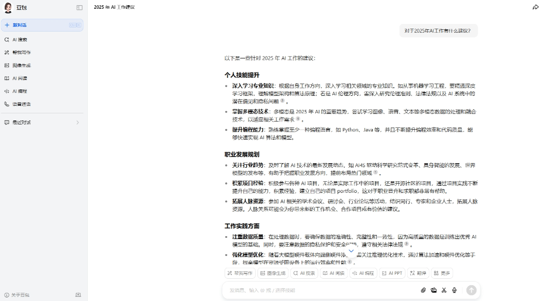Select the AI 编程 skill chip above input
Viewport: 543px width, 301px height.
click(x=363, y=274)
